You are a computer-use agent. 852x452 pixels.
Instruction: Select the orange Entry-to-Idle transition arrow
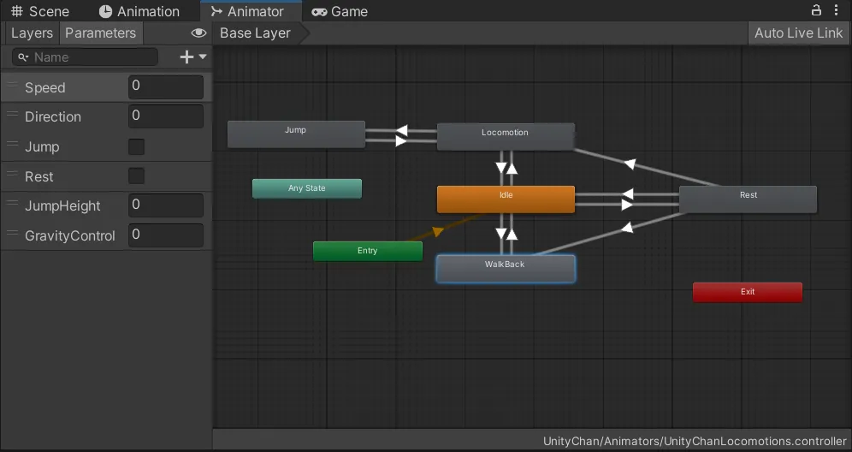438,232
